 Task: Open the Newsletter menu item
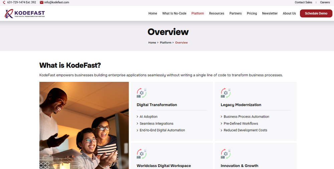click(270, 13)
